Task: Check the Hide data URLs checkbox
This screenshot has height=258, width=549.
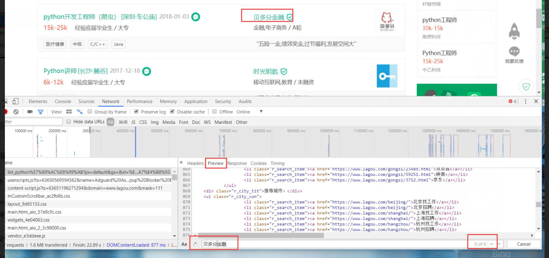Action: 69,121
